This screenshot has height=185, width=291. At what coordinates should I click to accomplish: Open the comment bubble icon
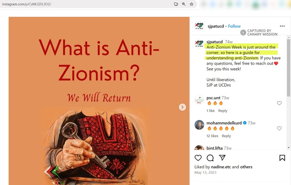pos(210,158)
